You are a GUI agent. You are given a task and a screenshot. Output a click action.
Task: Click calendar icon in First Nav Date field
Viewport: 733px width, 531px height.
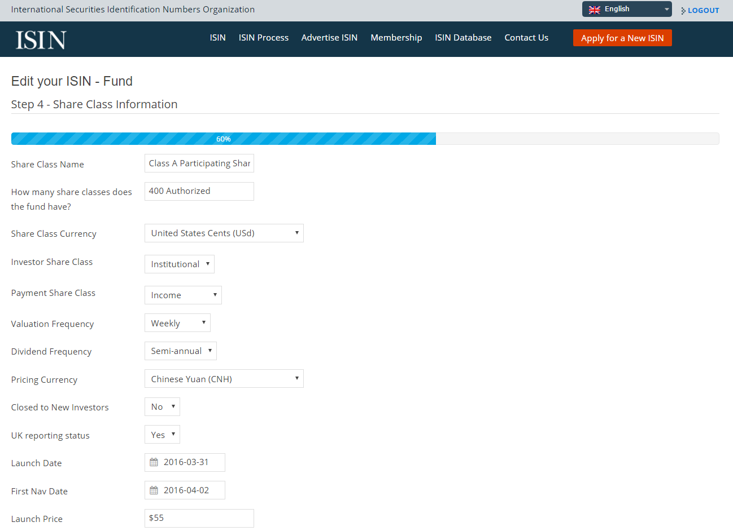tap(154, 490)
